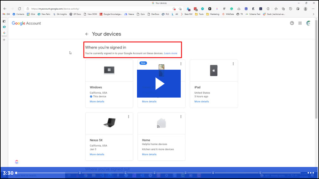Open the GP Docs bookmark

75,14
